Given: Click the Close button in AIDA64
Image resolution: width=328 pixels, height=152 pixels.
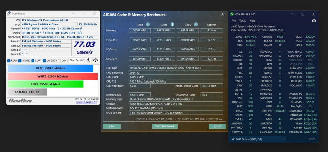Looking at the screenshot, I should click(x=217, y=126).
